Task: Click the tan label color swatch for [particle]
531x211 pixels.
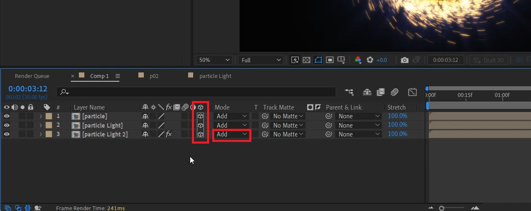Action: [x=49, y=116]
